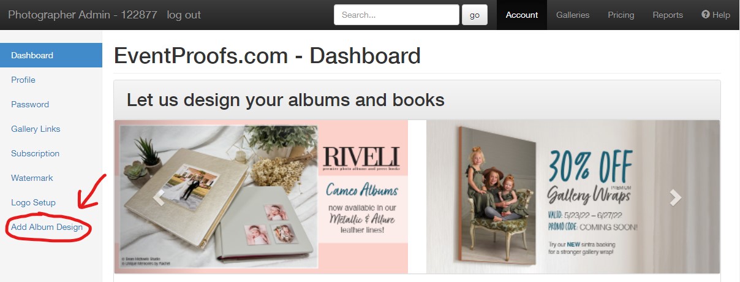
Task: Open Profile from the sidebar
Action: tap(23, 80)
